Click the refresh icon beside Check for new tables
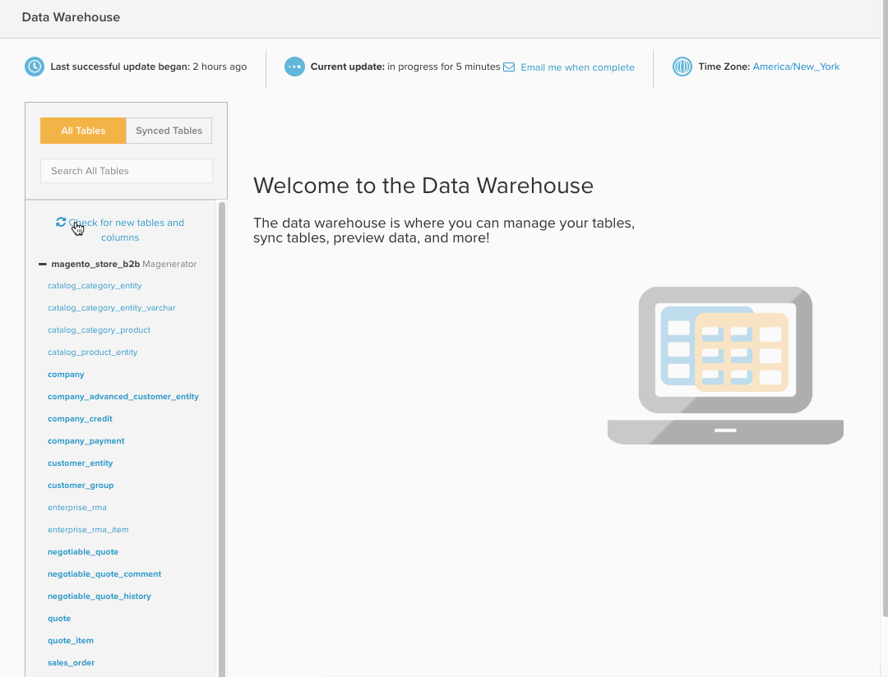Screen dimensions: 888x677 60,222
